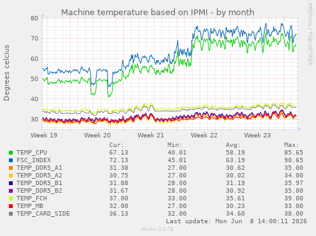Click the Week 22 axis label
The image size is (316, 236).
pos(204,135)
